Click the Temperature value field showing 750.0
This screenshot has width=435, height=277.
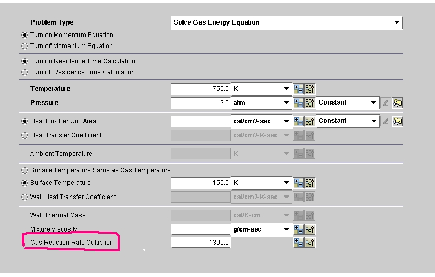(200, 89)
